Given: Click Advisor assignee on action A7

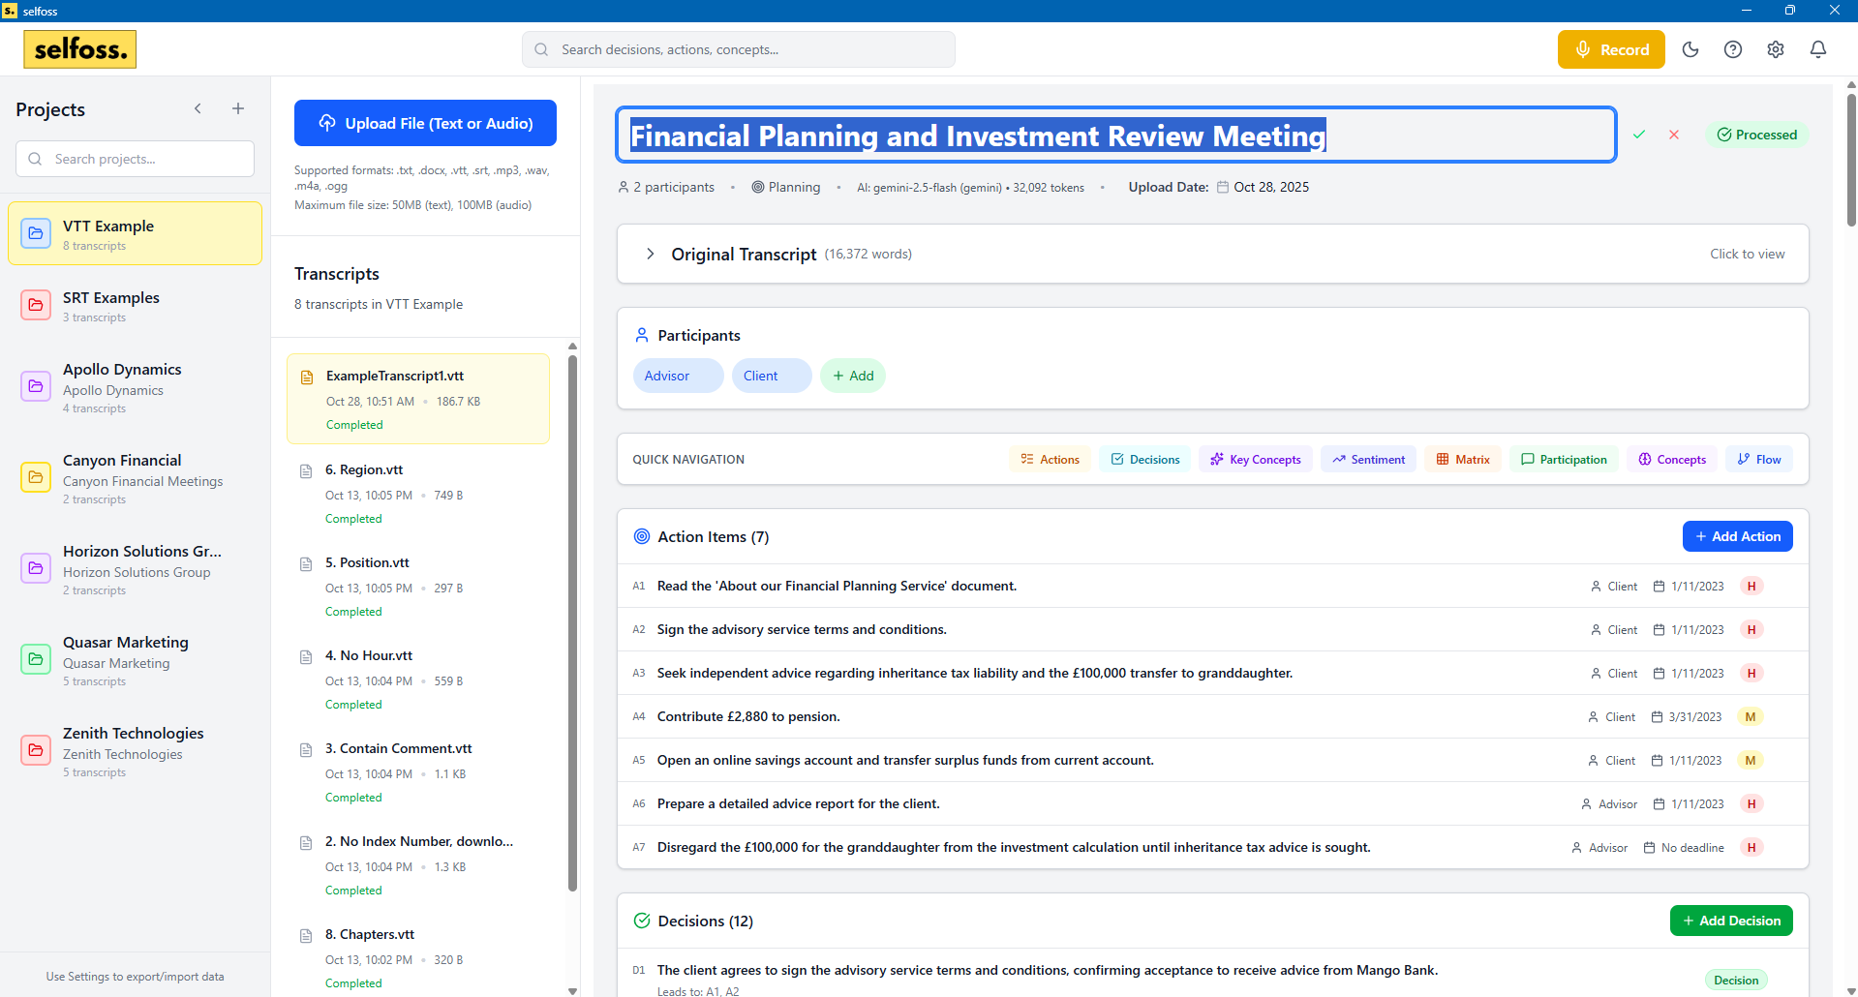Looking at the screenshot, I should (1599, 847).
